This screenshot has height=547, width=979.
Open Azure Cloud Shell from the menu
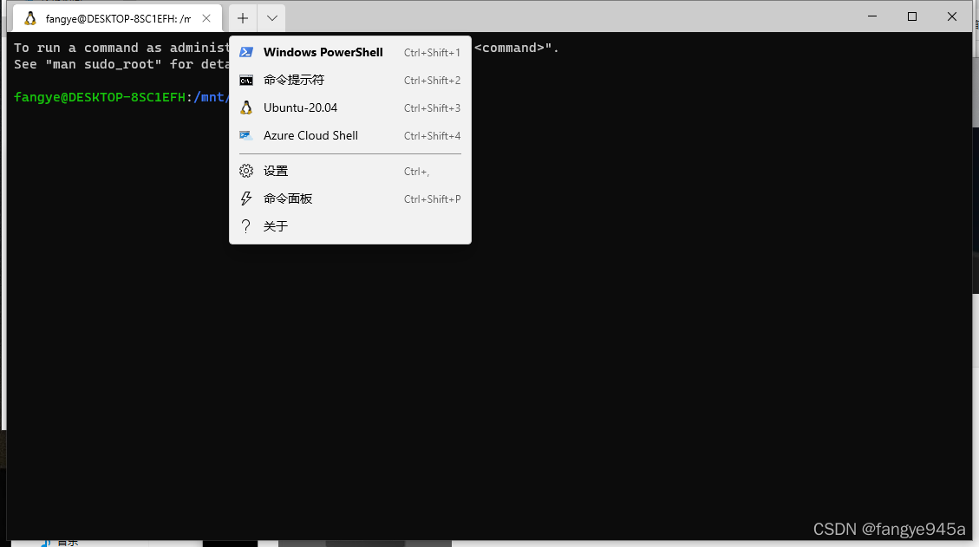350,135
